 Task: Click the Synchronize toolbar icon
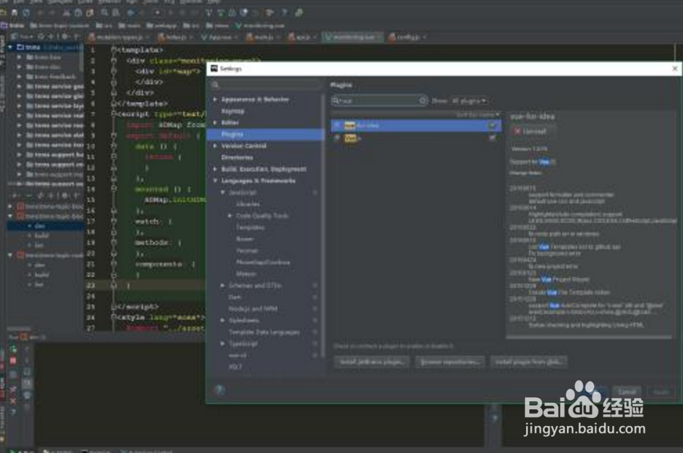26,12
